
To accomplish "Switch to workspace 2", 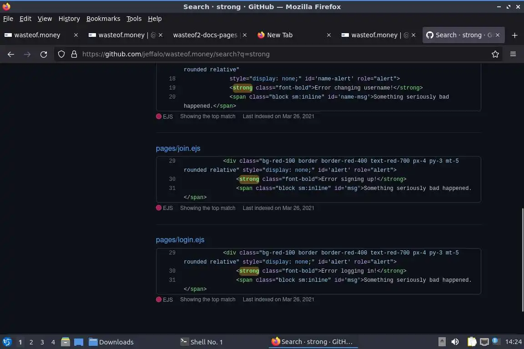I will pyautogui.click(x=31, y=342).
